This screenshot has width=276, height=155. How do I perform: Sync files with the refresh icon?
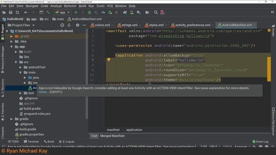[x=17, y=12]
